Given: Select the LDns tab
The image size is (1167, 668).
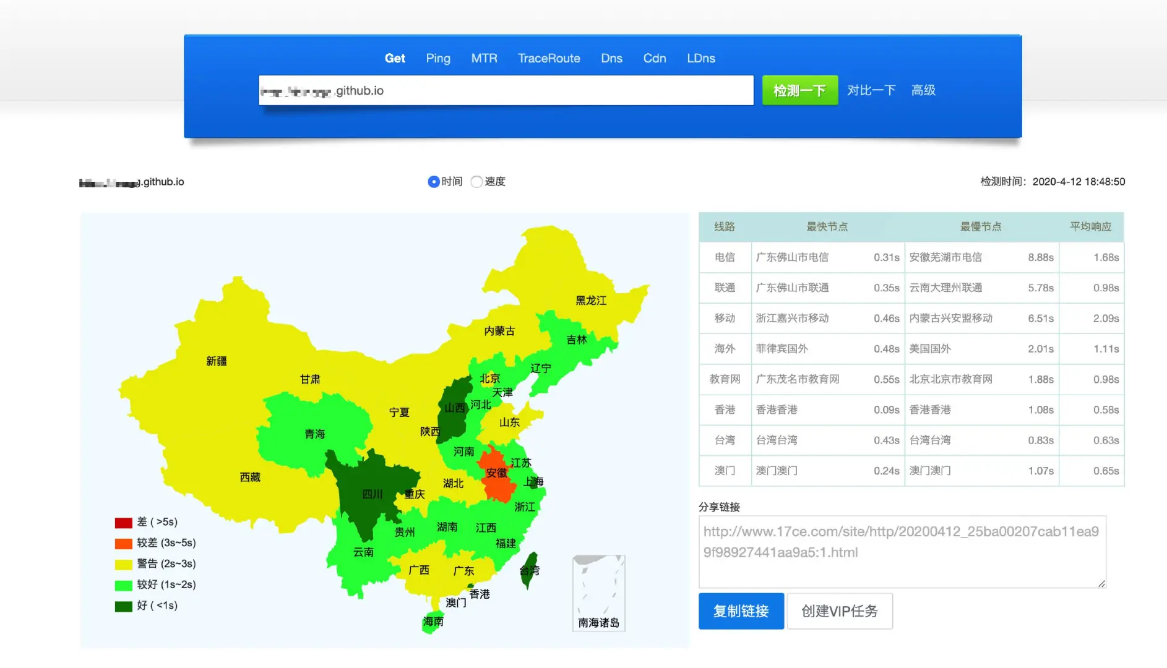Looking at the screenshot, I should 700,58.
